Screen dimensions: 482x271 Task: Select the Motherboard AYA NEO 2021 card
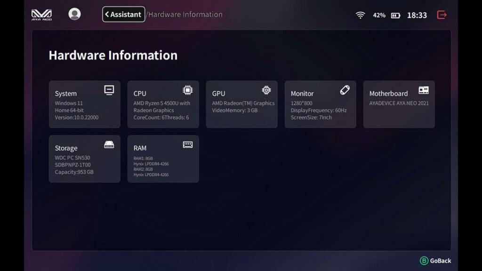point(399,104)
